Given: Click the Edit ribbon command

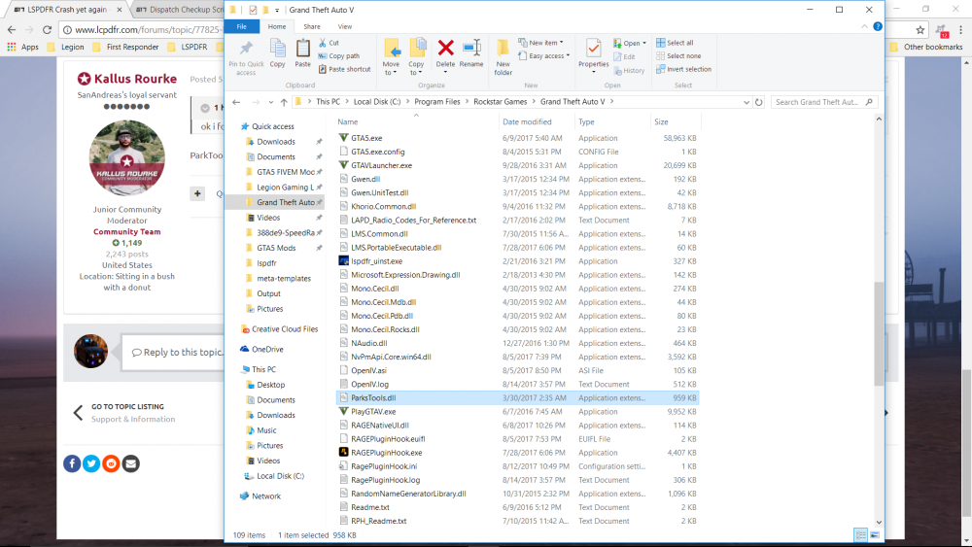Looking at the screenshot, I should [624, 57].
